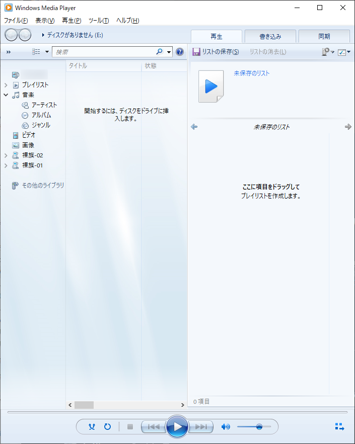This screenshot has width=355, height=444.
Task: Open the 再生(P) menu
Action: 72,21
